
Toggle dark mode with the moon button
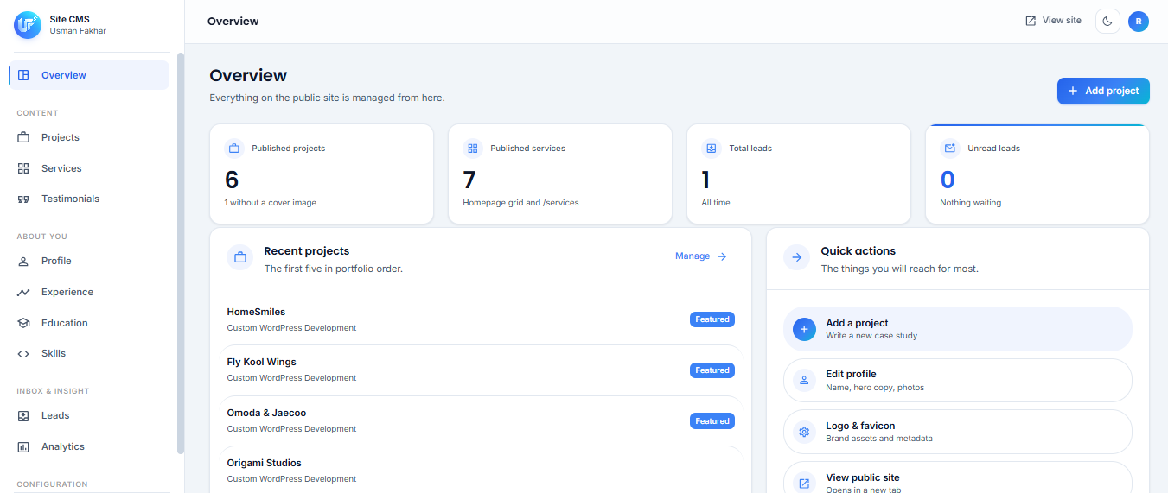click(x=1107, y=22)
